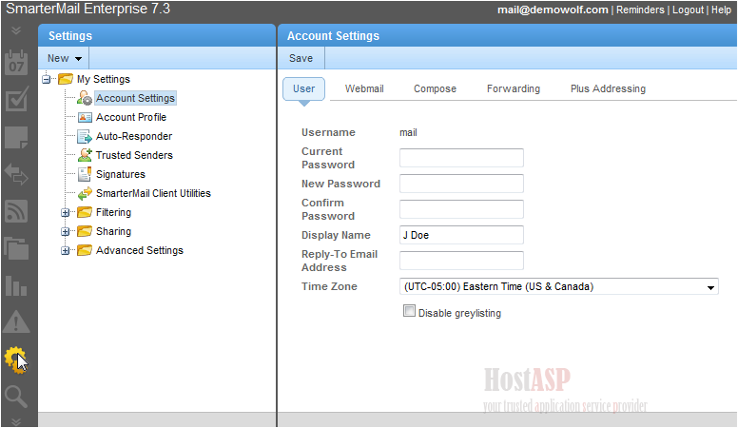
Task: Switch to the Webmail tab
Action: (x=364, y=89)
